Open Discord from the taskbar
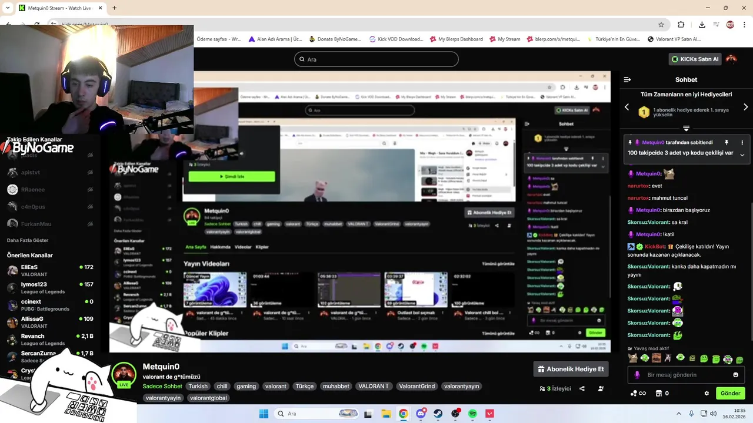This screenshot has height=423, width=753. tap(421, 414)
